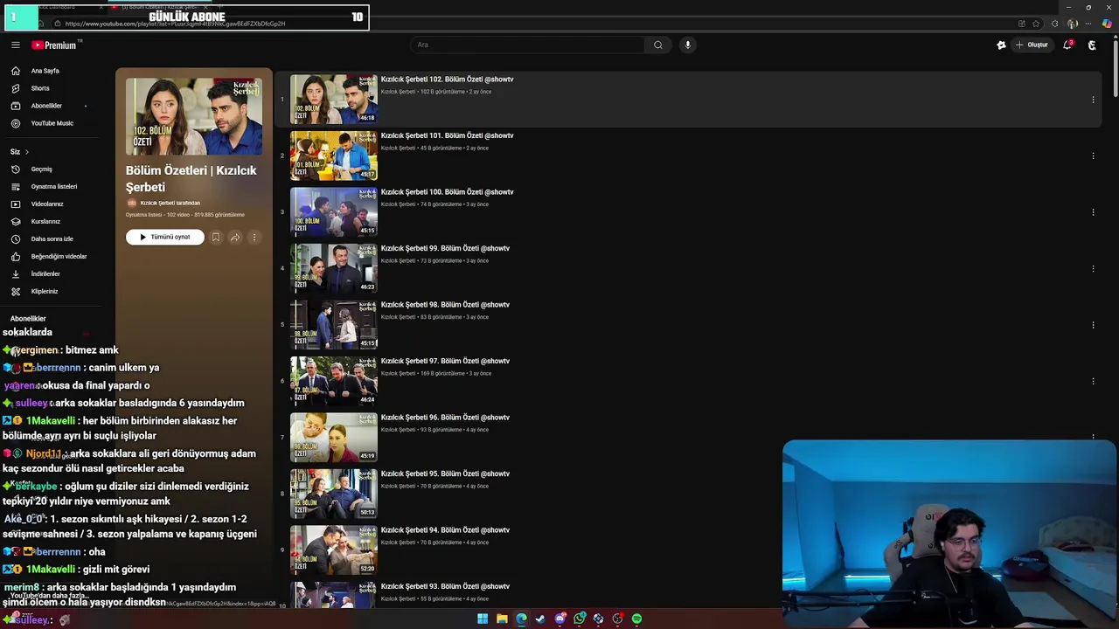Focus the Ara search field
Viewport: 1119px width, 629px height.
point(528,45)
